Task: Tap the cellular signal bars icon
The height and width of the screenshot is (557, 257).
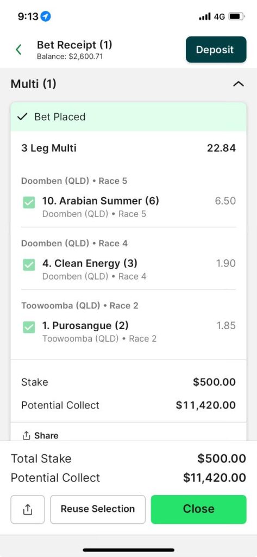Action: click(x=205, y=17)
